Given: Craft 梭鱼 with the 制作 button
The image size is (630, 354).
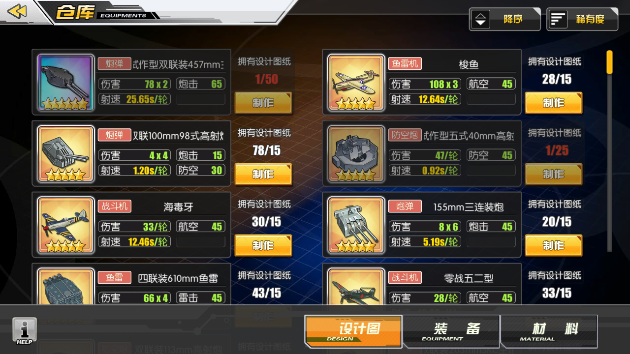Looking at the screenshot, I should pyautogui.click(x=554, y=103).
